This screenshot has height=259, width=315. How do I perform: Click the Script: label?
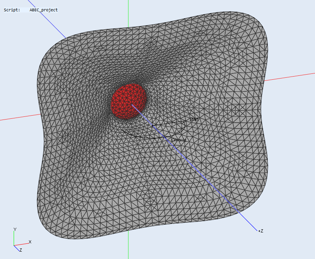pyautogui.click(x=12, y=10)
